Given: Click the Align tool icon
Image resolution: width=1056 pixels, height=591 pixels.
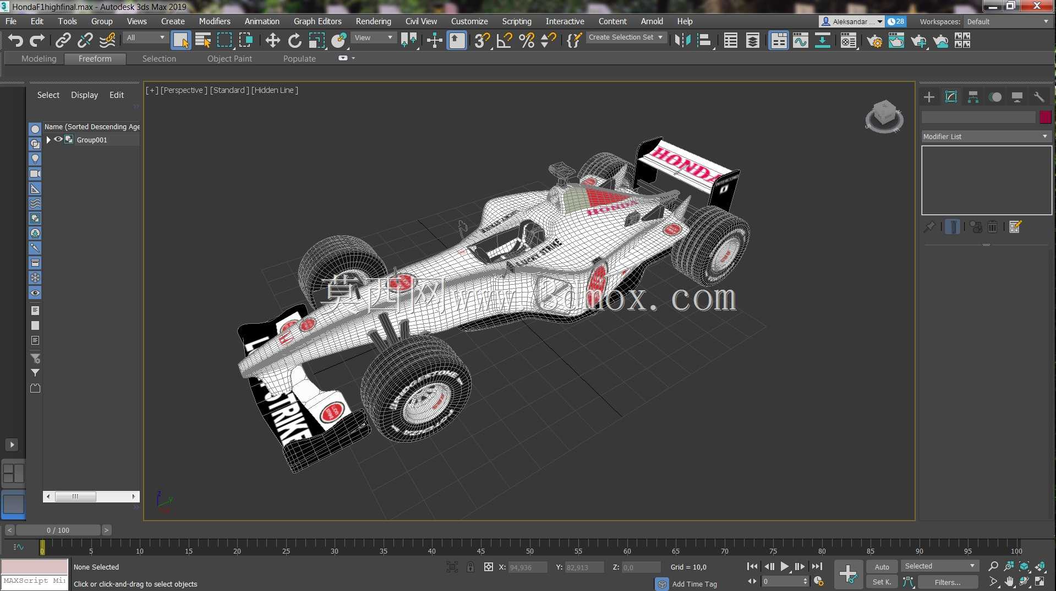Looking at the screenshot, I should [704, 41].
